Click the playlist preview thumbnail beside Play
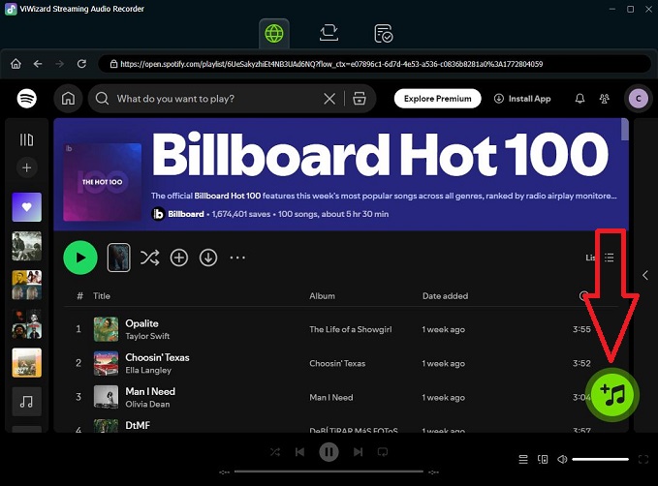Screen dimensions: 658x486 click(119, 258)
